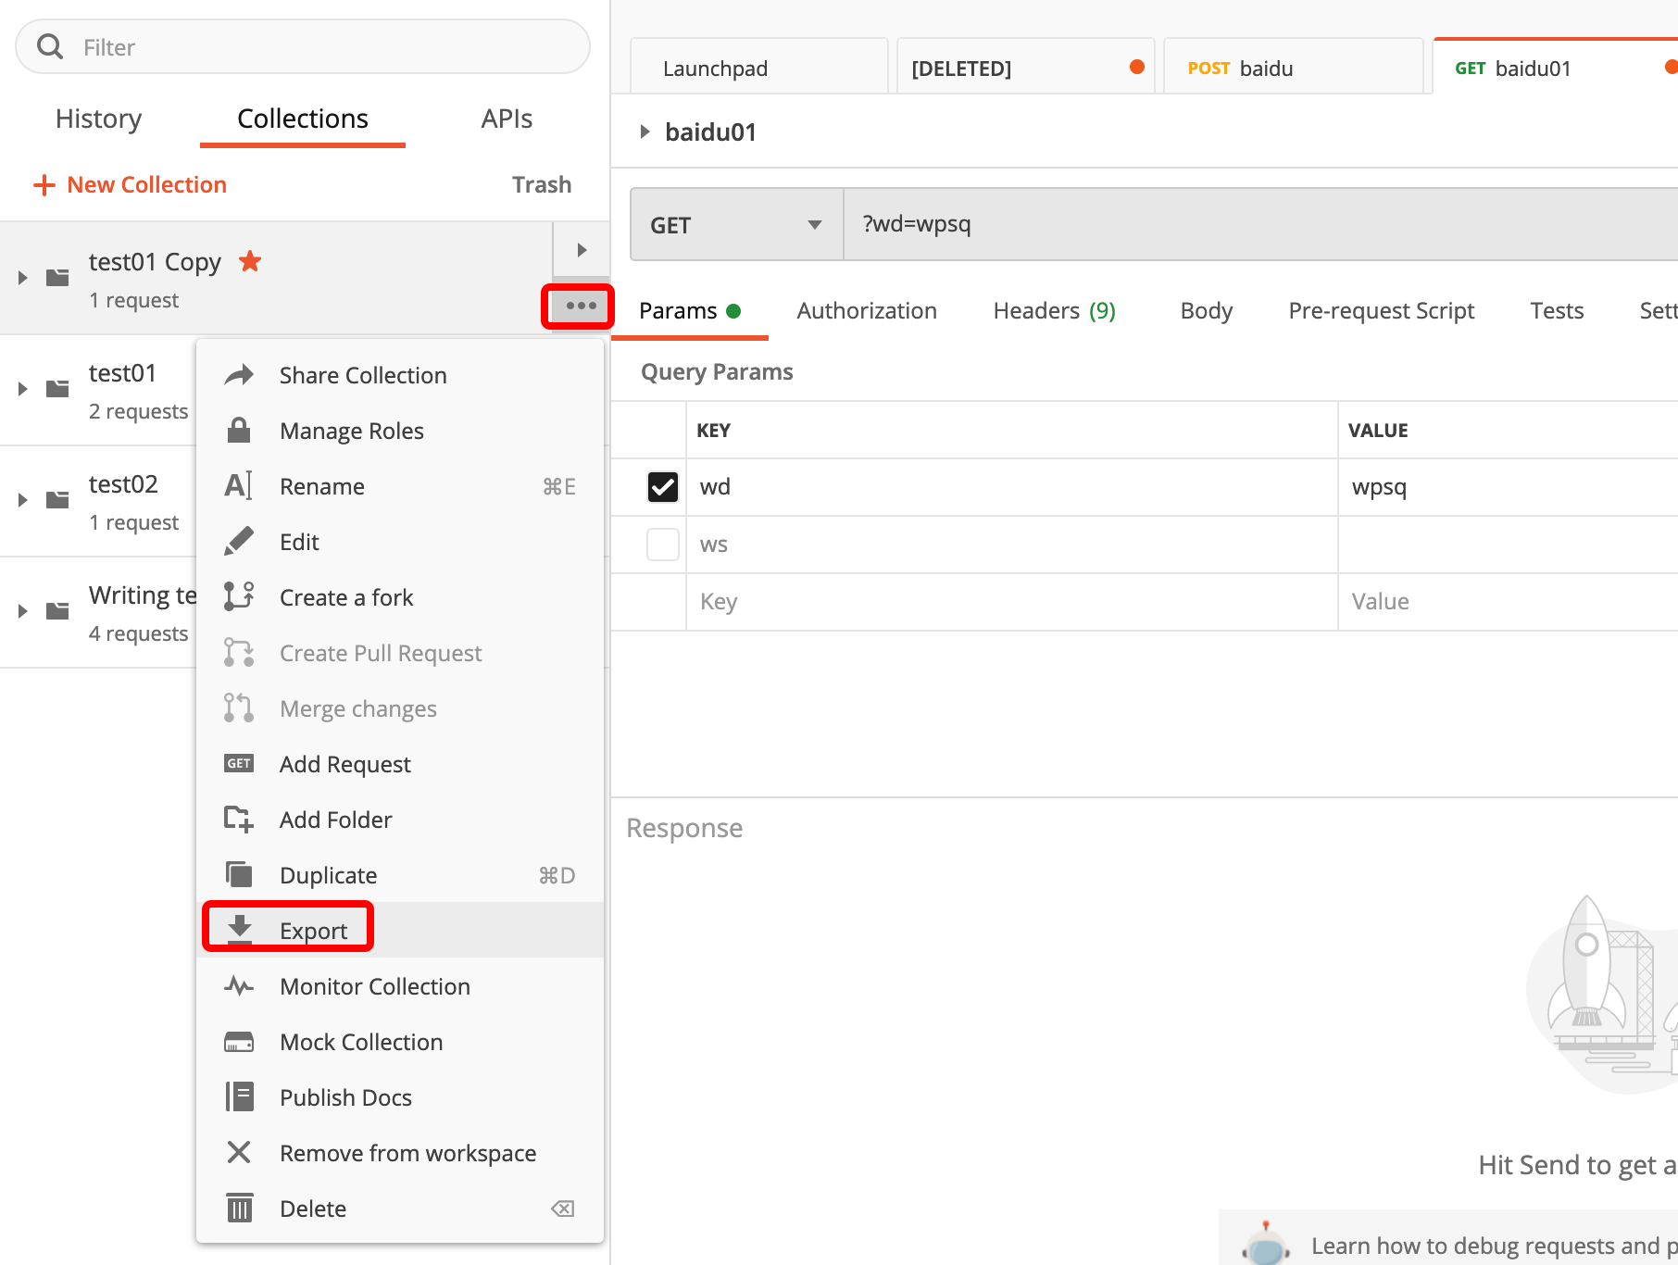Open the test01 Copy side details arrow

pos(582,250)
